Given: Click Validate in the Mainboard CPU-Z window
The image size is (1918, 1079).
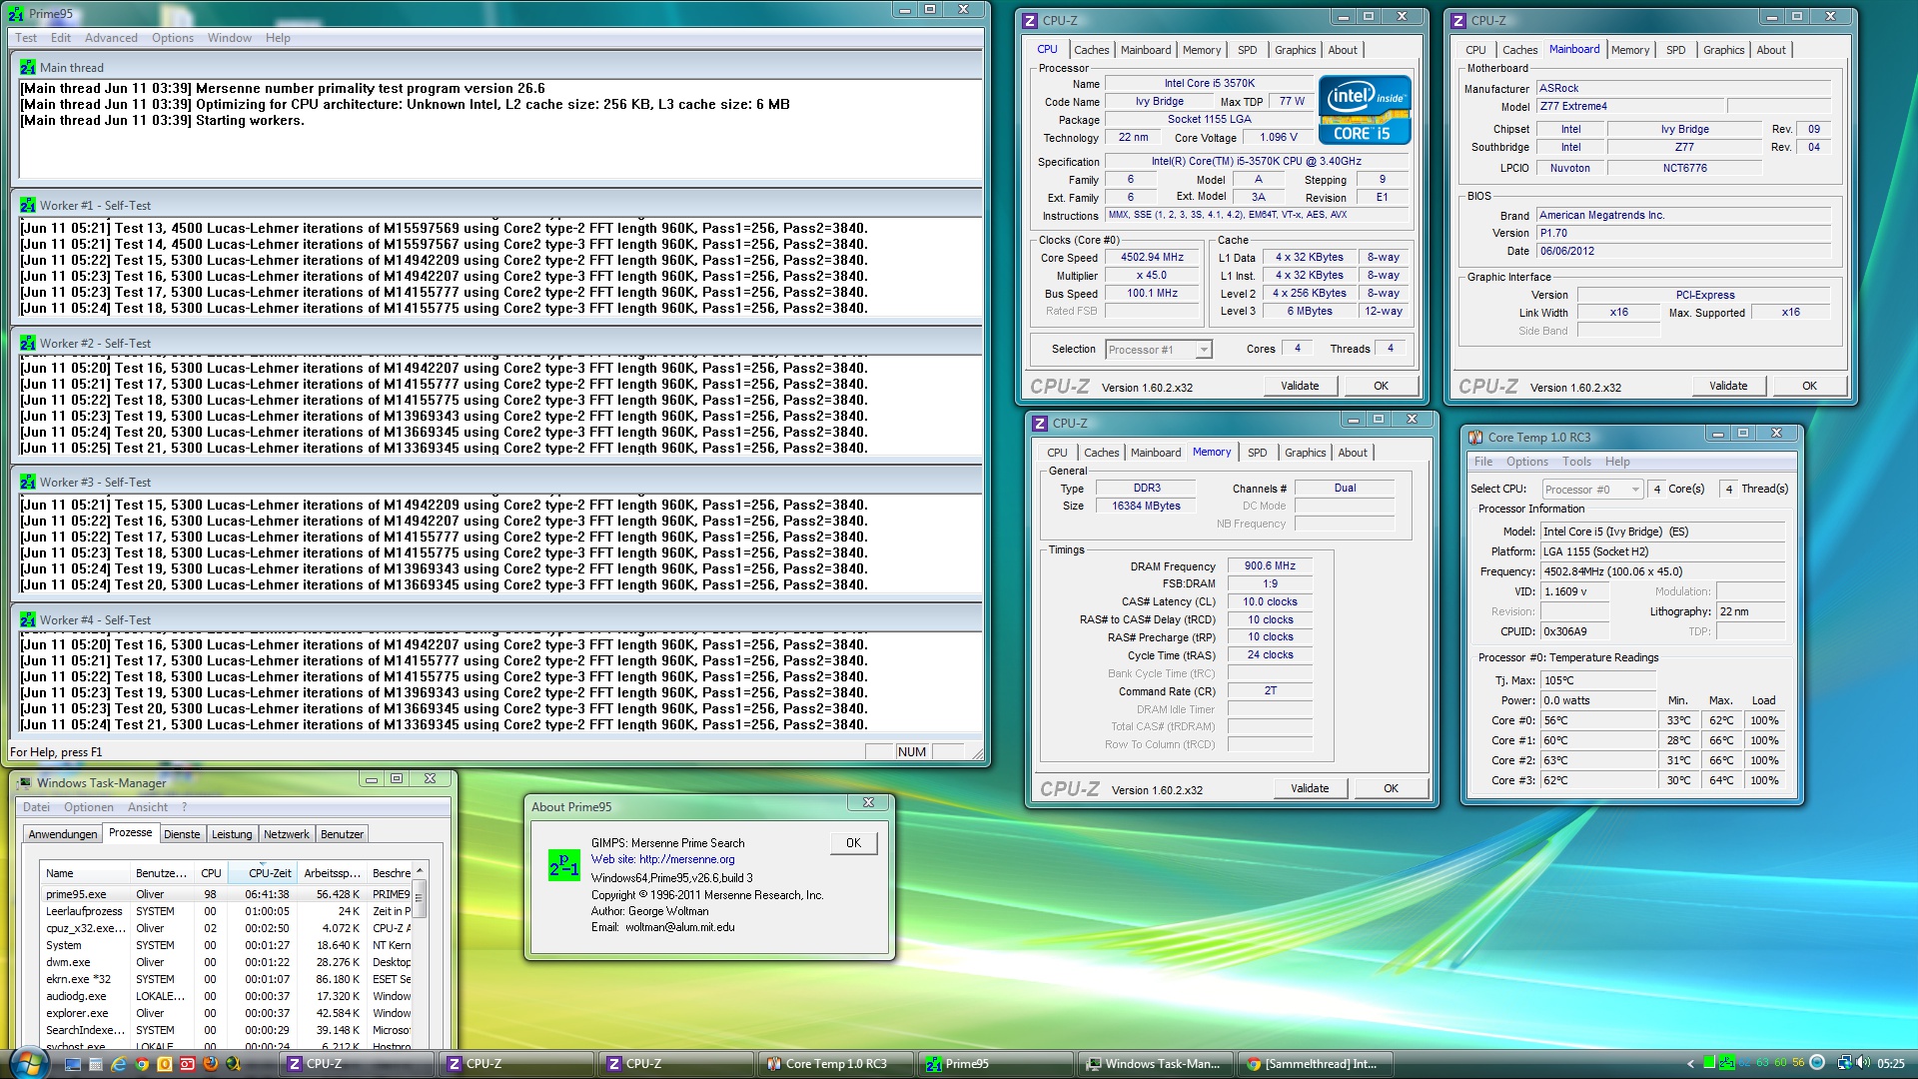Looking at the screenshot, I should (x=1728, y=386).
